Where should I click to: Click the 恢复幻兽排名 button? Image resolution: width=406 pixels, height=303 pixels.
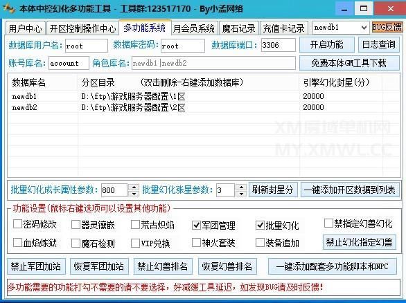click(227, 266)
